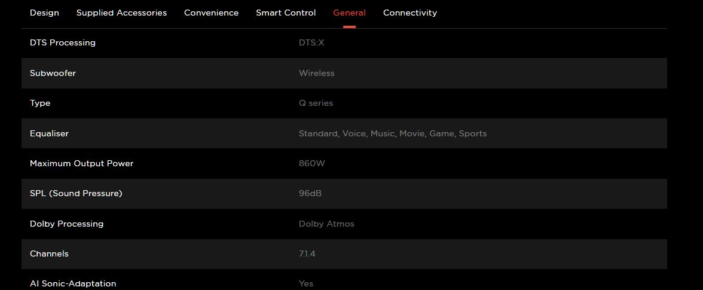Open the Supplied Accessories tab
Viewport: 703px width, 290px height.
point(121,13)
